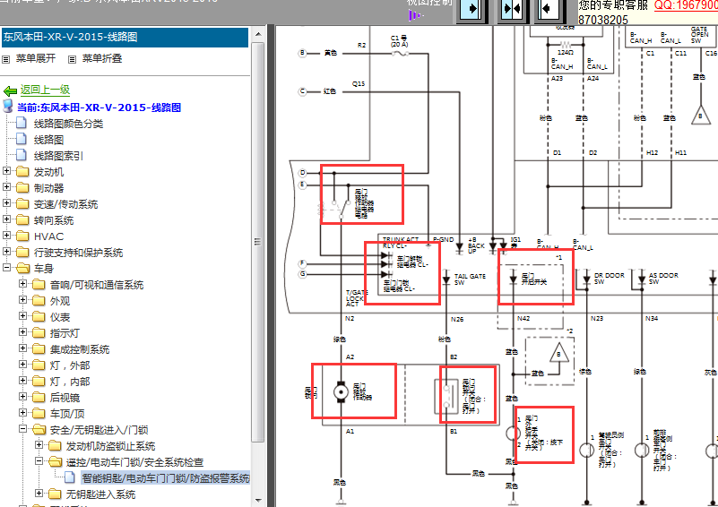Collapse the 车身 folder

tap(6, 267)
